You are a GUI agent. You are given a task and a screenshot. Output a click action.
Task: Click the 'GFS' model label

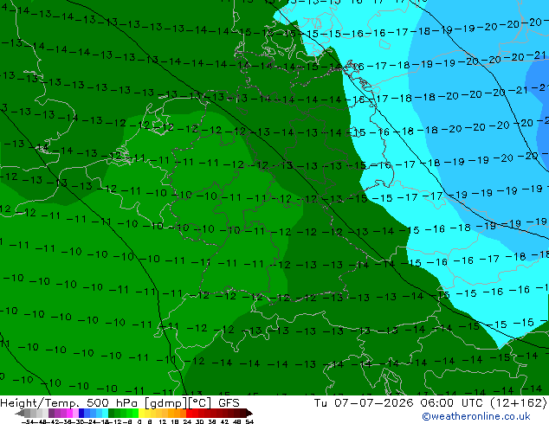(x=229, y=403)
